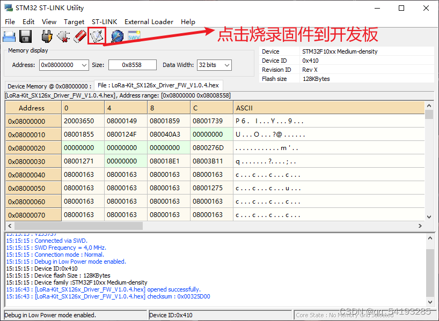439x321 pixels.
Task: Click the memory cell containing 08001739
Action: coord(211,121)
